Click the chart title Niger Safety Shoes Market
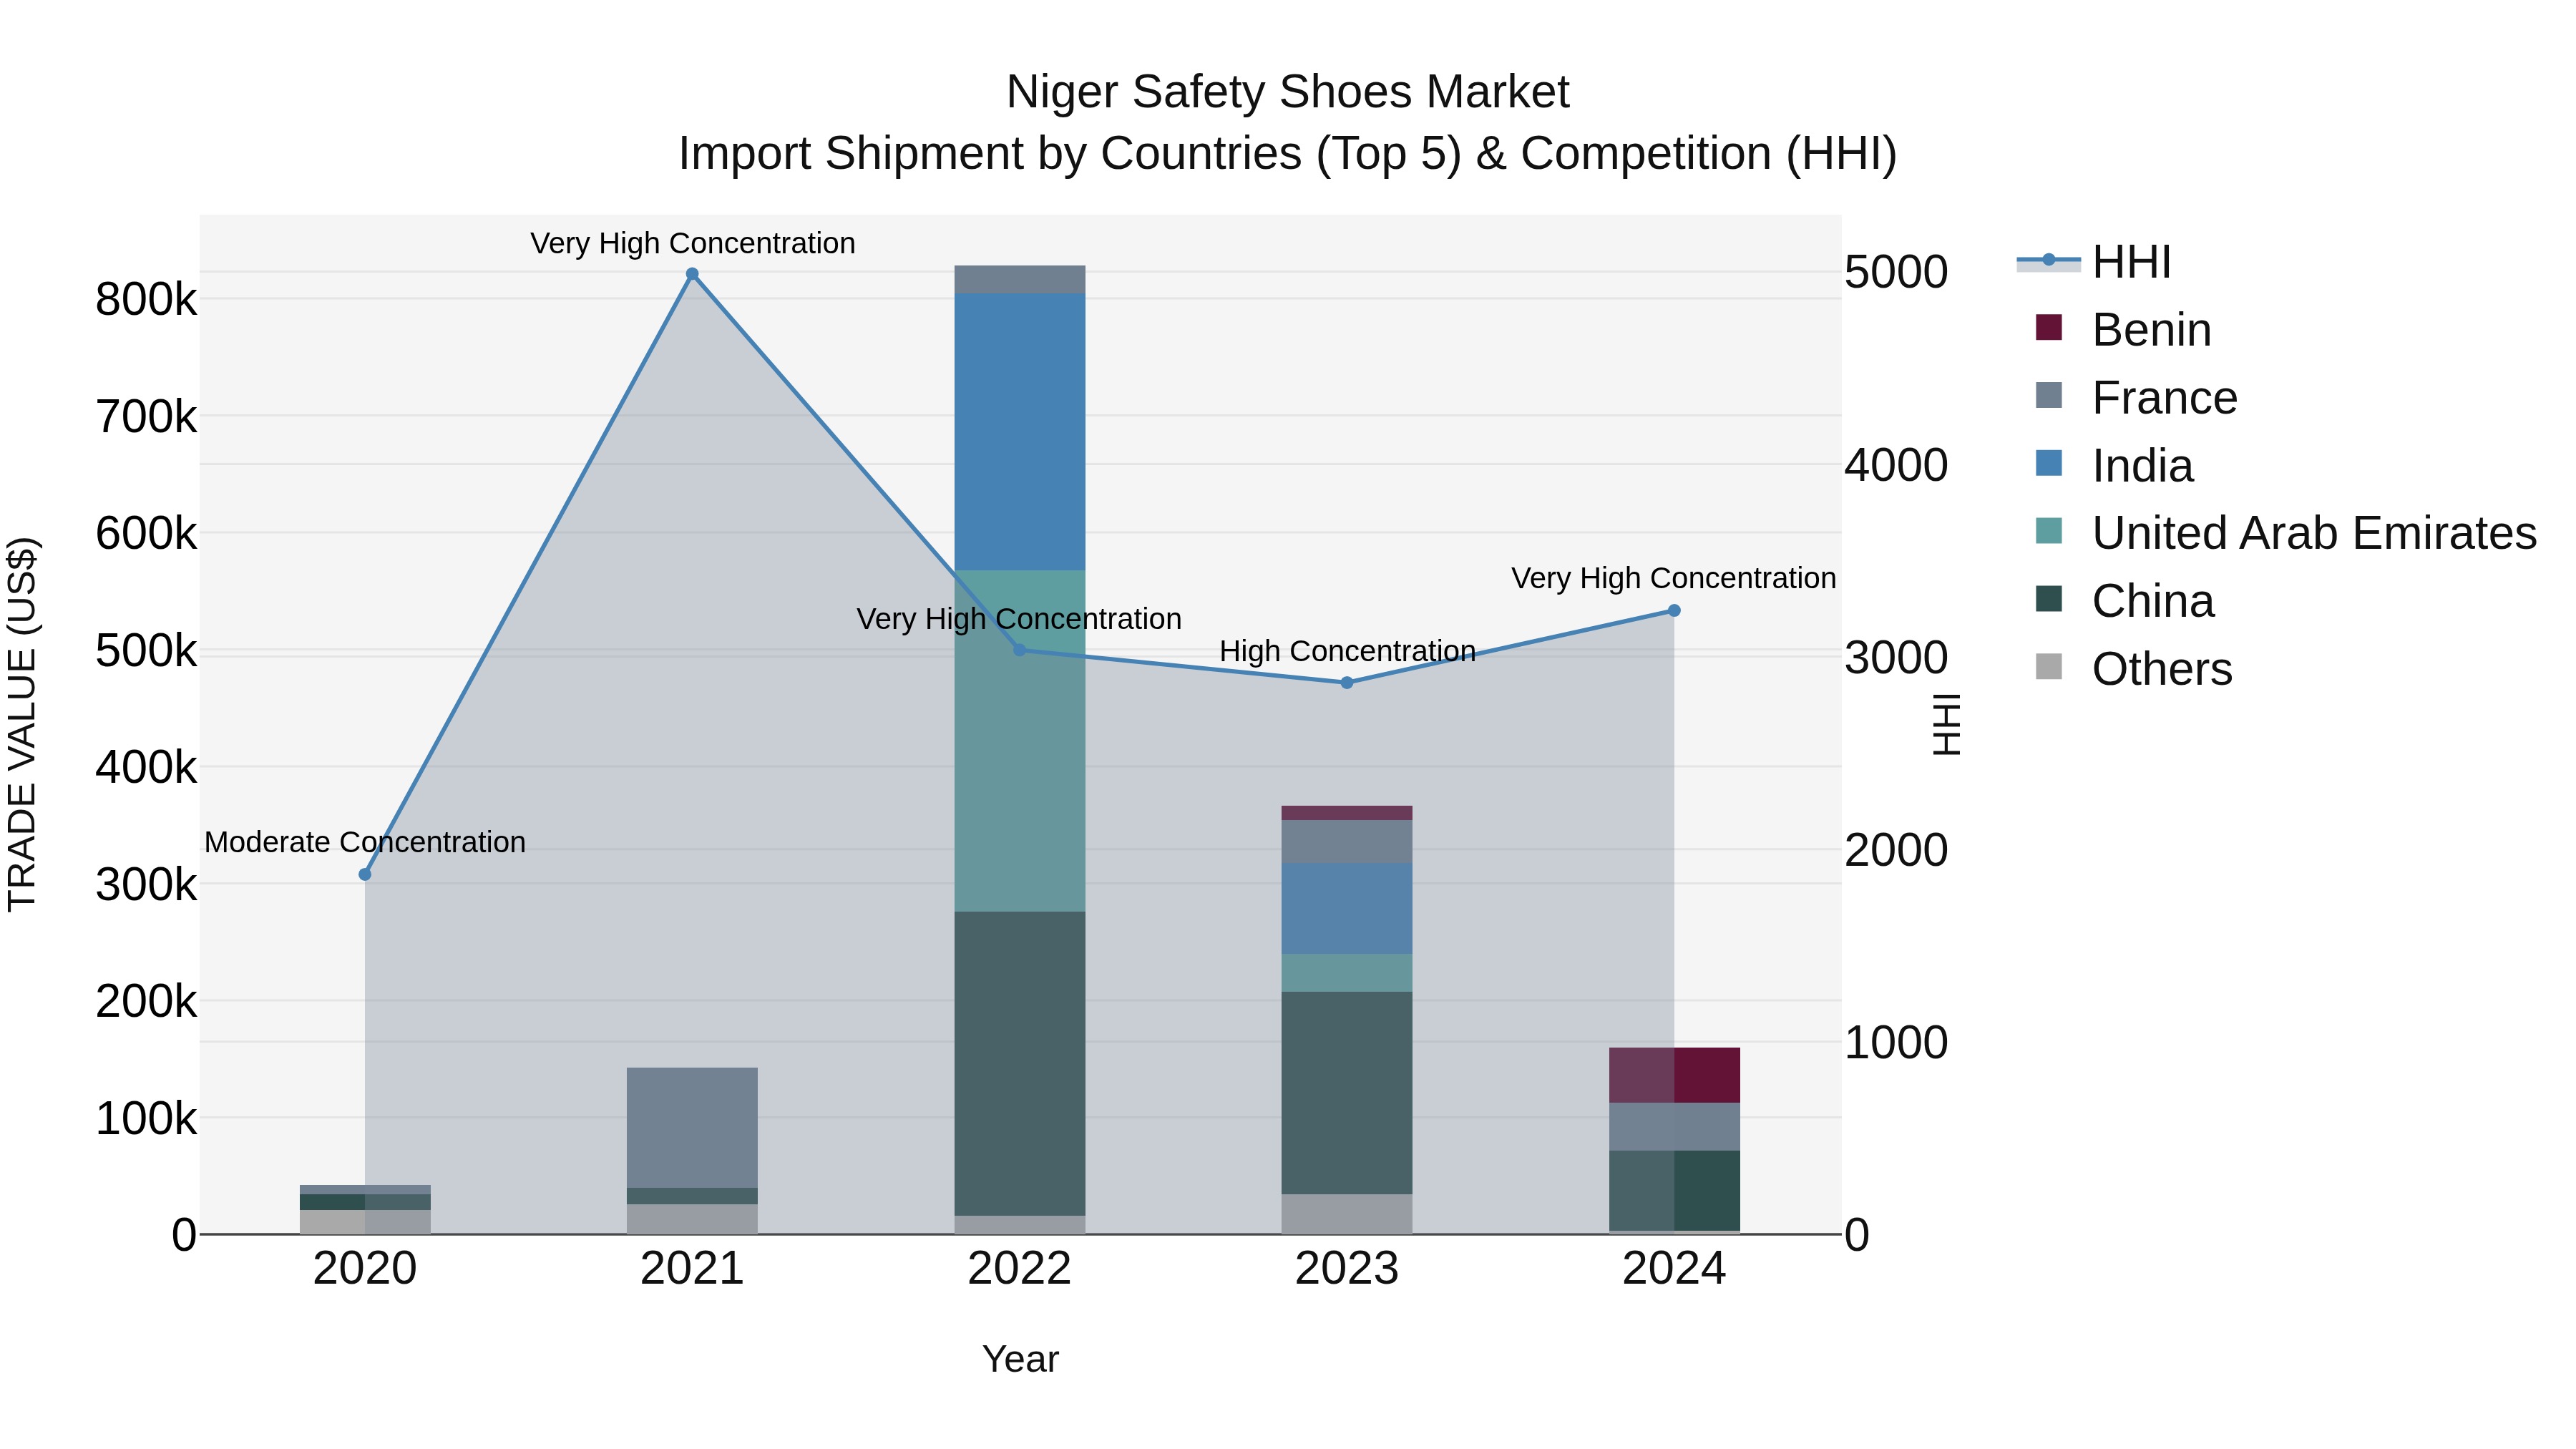The image size is (2576, 1449). click(1288, 92)
